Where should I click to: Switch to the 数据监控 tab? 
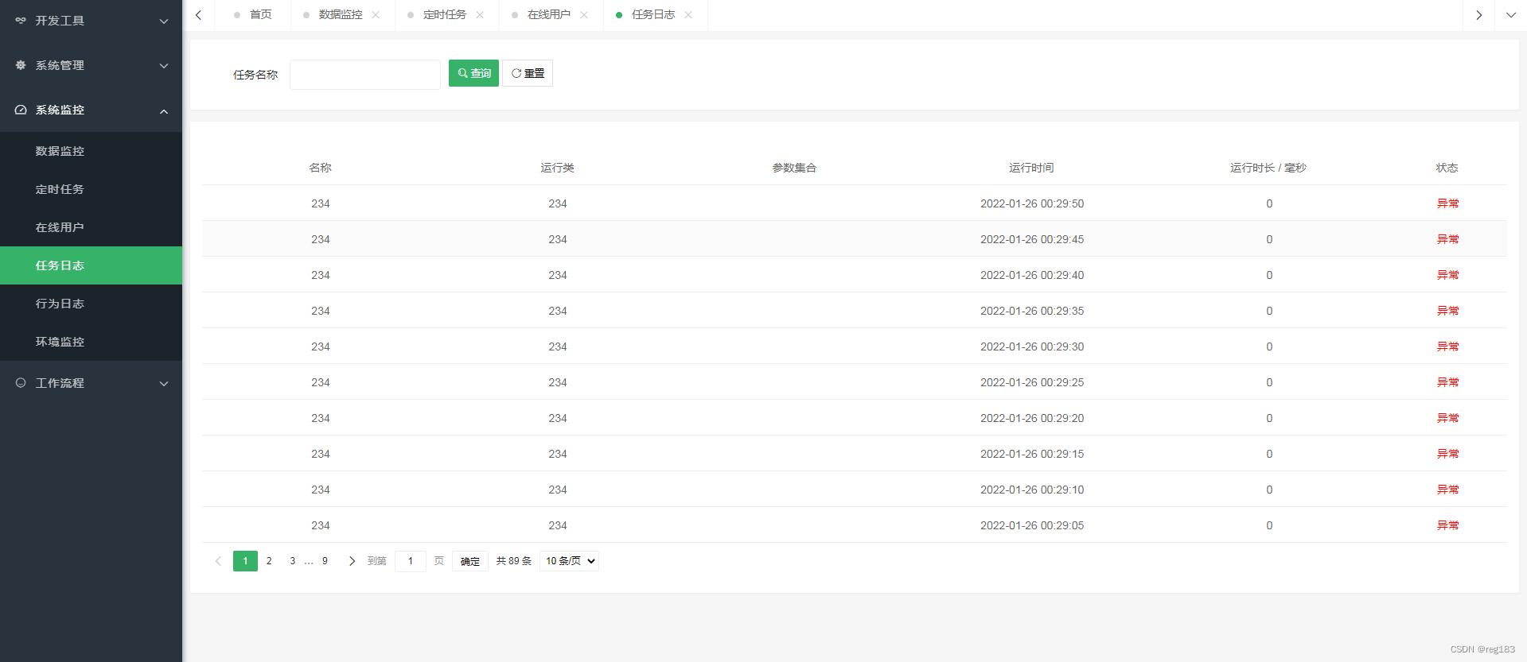pos(341,15)
